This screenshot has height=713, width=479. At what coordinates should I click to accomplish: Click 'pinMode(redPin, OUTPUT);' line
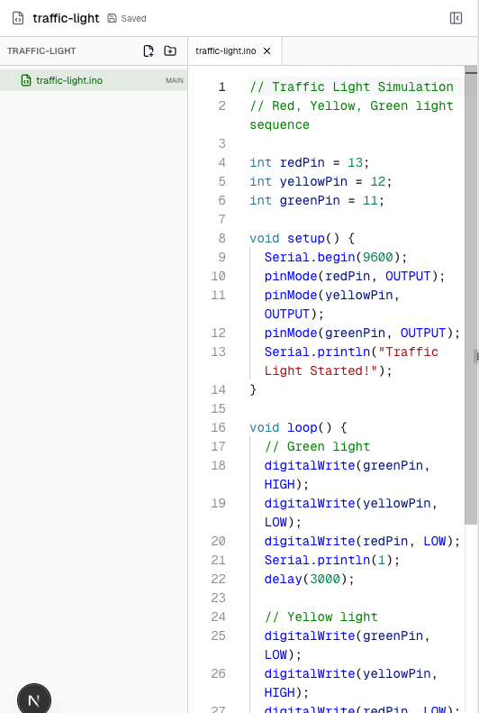pyautogui.click(x=355, y=276)
